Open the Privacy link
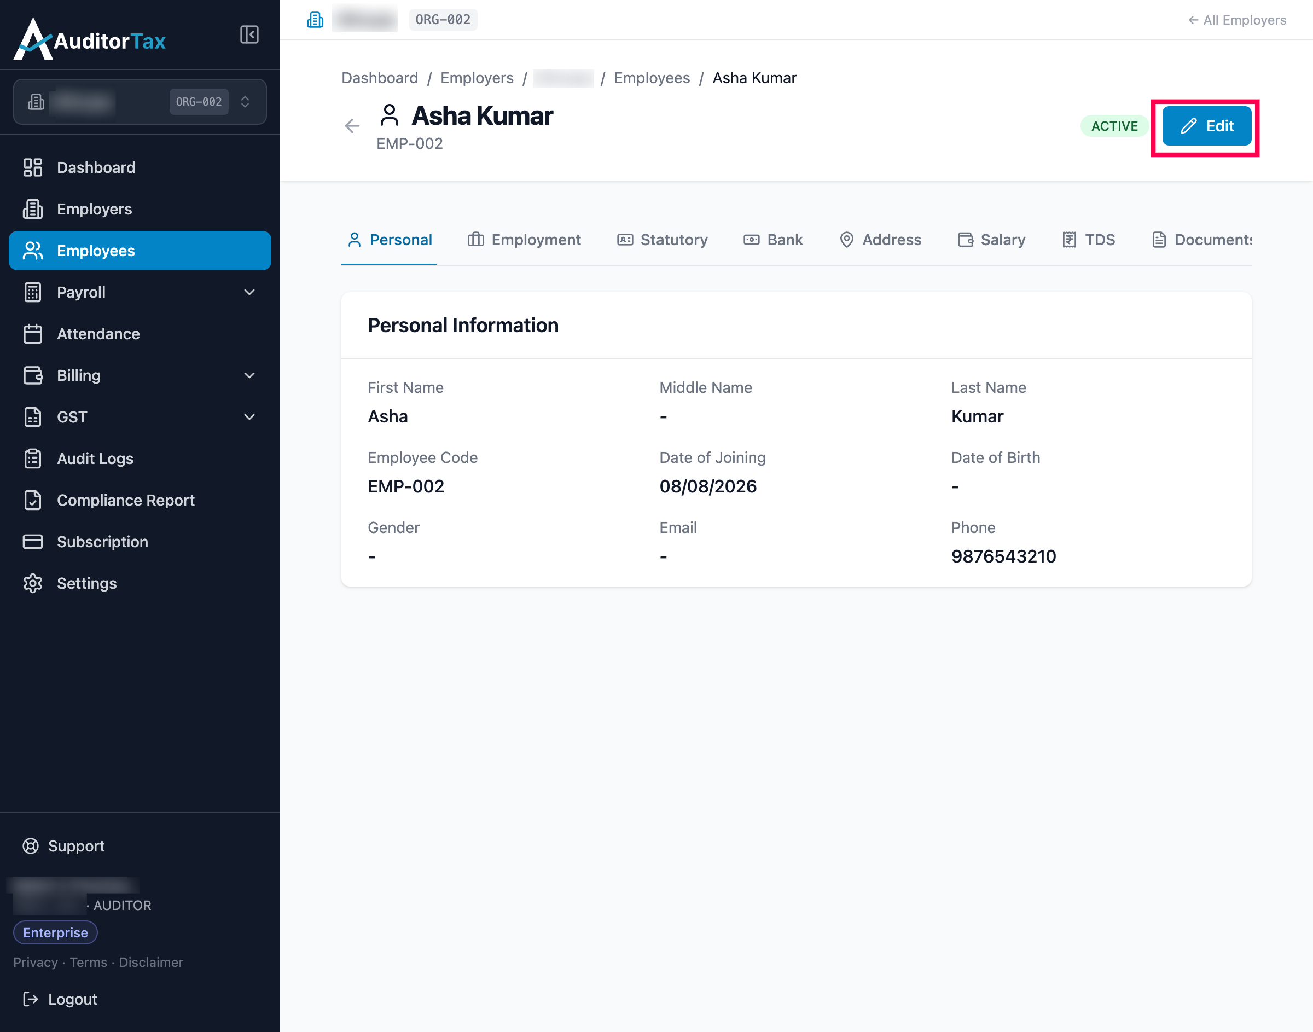This screenshot has height=1032, width=1313. 36,962
